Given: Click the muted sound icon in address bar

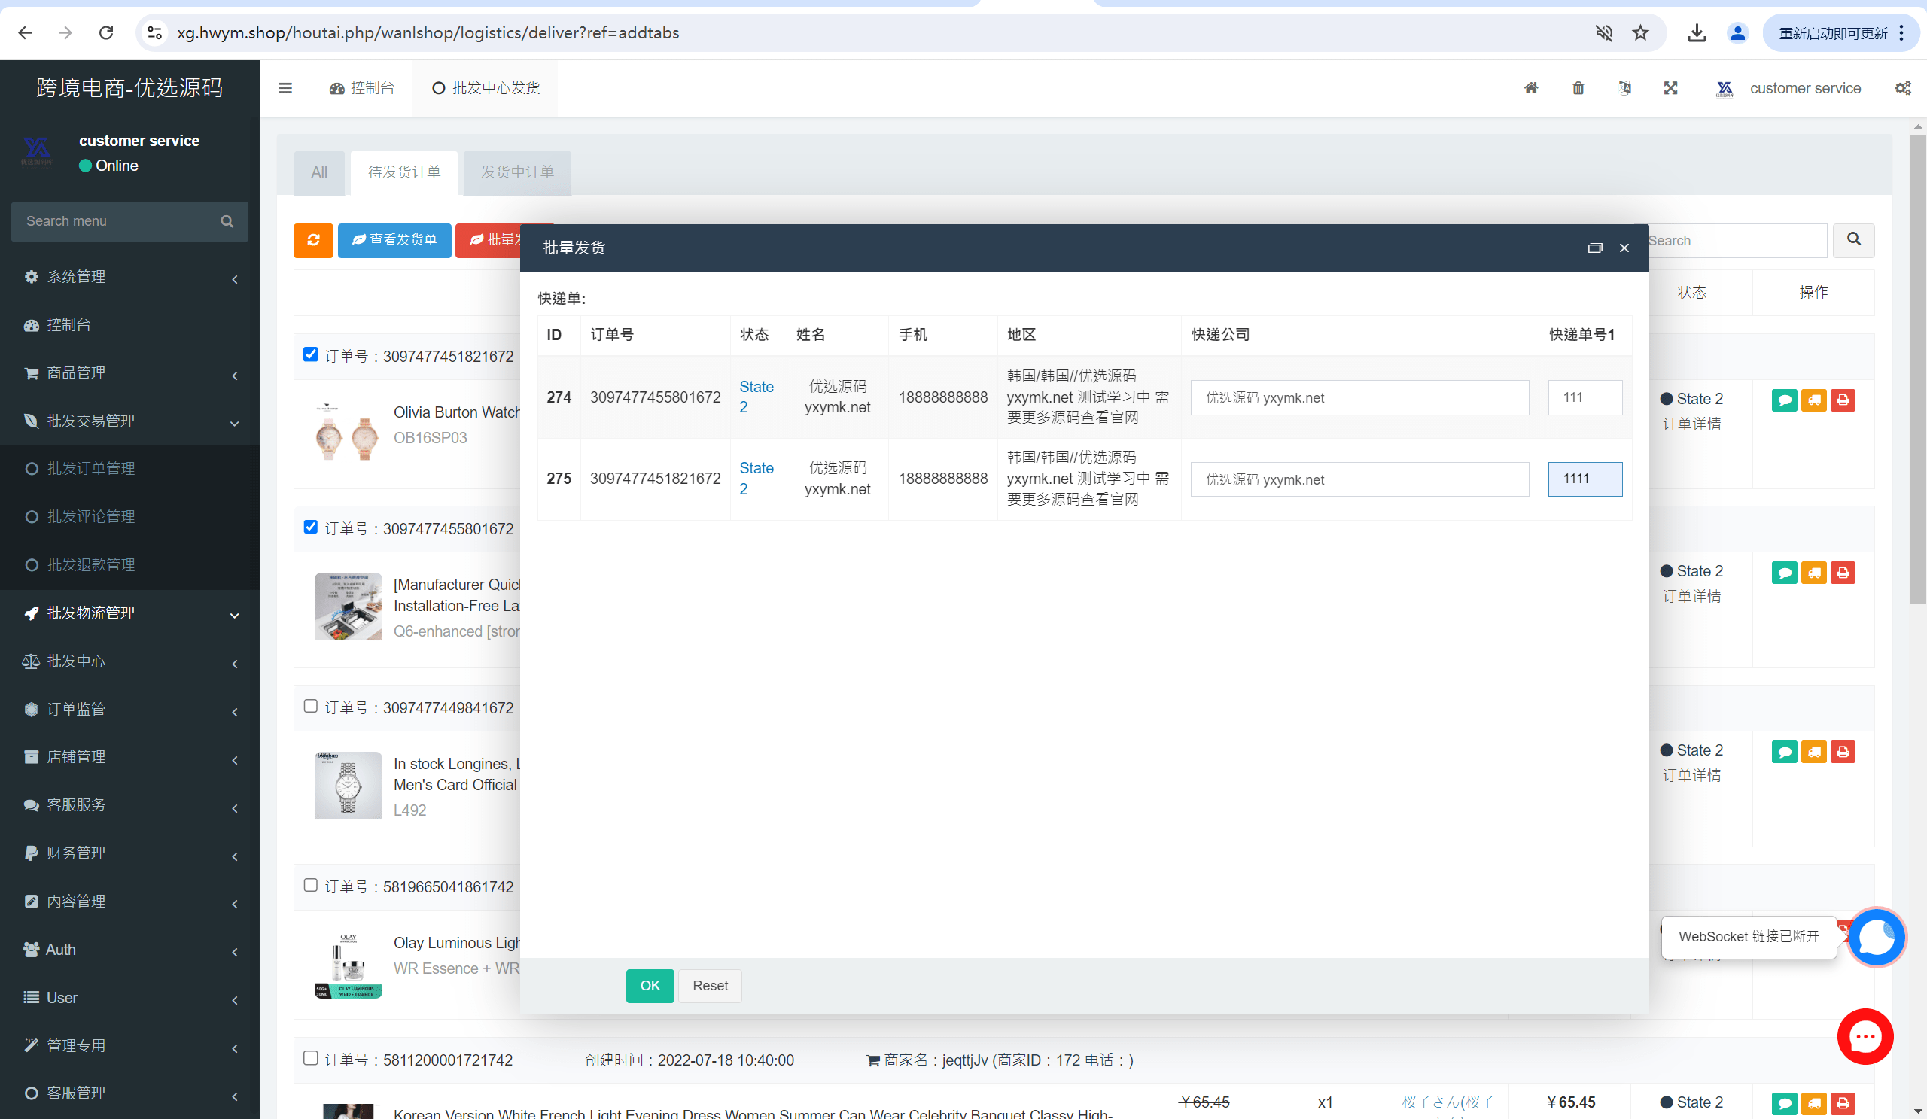Looking at the screenshot, I should coord(1603,33).
